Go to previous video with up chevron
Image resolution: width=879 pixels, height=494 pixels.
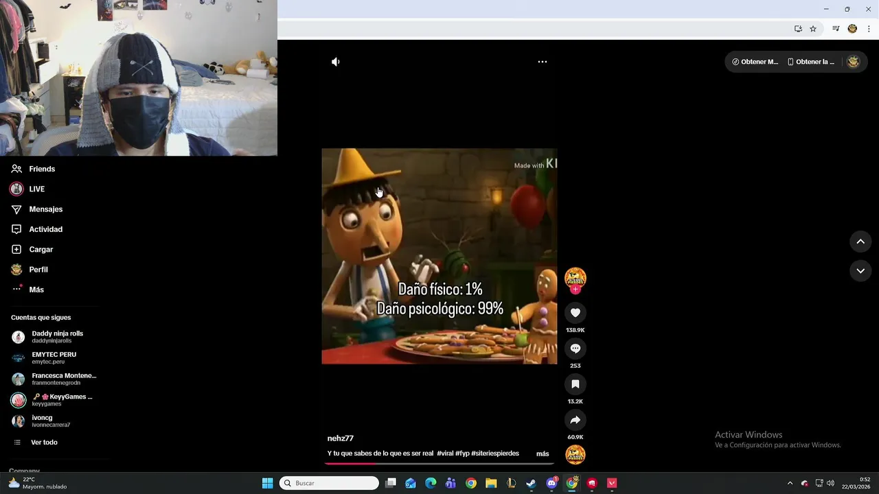tap(860, 242)
